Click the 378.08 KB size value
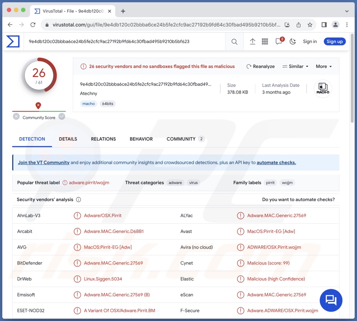 [x=237, y=92]
